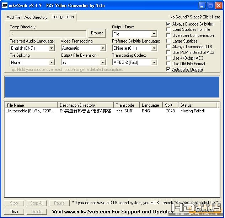Click the Transcode column header

point(127,105)
